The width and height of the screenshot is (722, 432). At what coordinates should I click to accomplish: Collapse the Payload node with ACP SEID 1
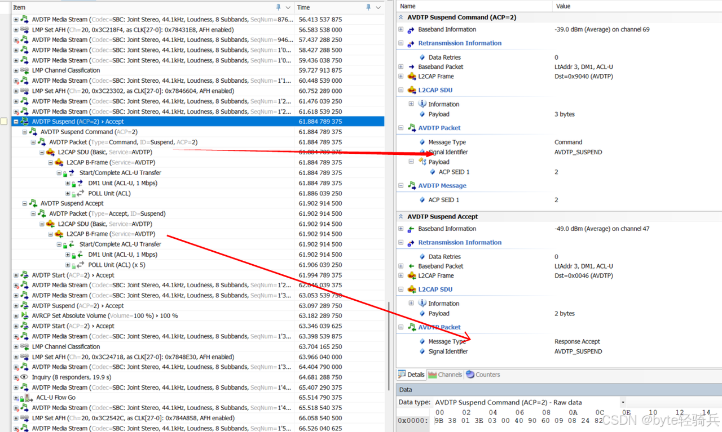click(x=411, y=162)
